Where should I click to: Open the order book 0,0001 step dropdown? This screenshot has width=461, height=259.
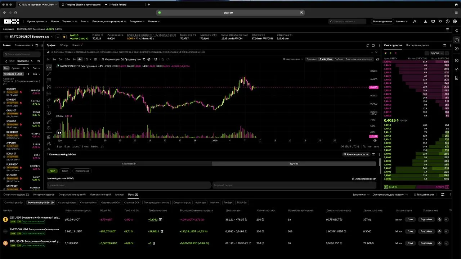click(437, 53)
